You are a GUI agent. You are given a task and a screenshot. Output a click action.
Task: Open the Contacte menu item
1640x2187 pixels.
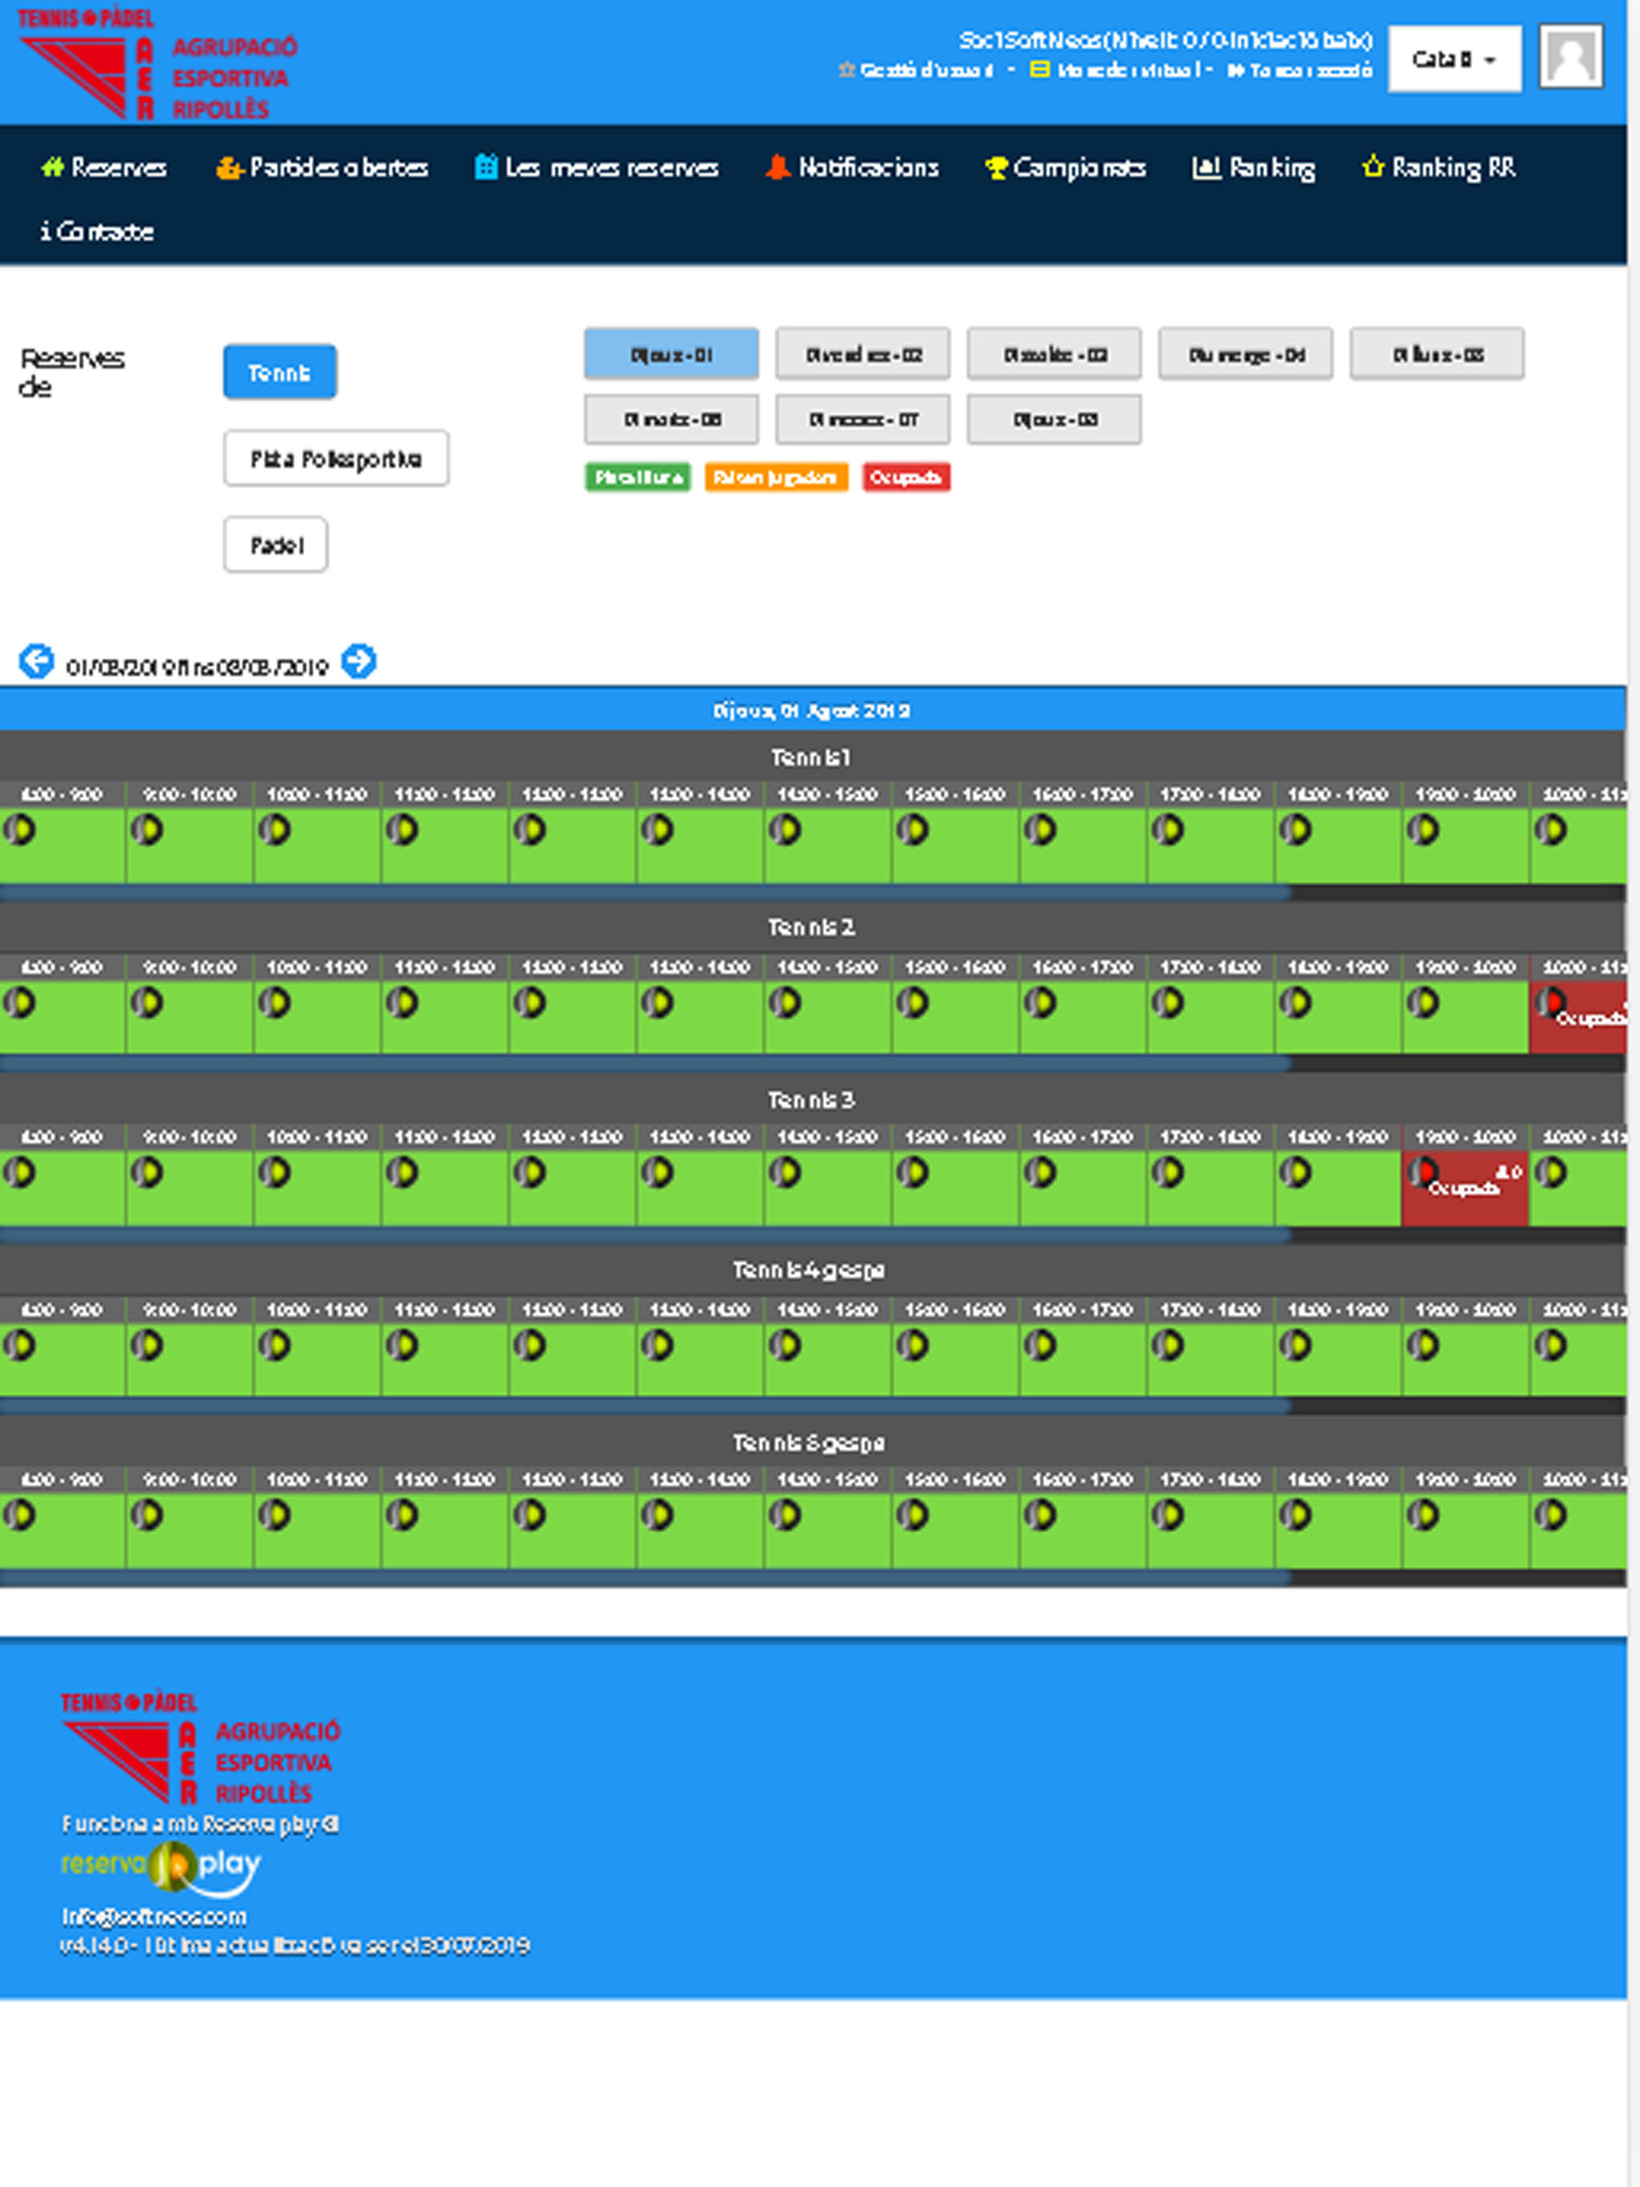click(x=97, y=231)
